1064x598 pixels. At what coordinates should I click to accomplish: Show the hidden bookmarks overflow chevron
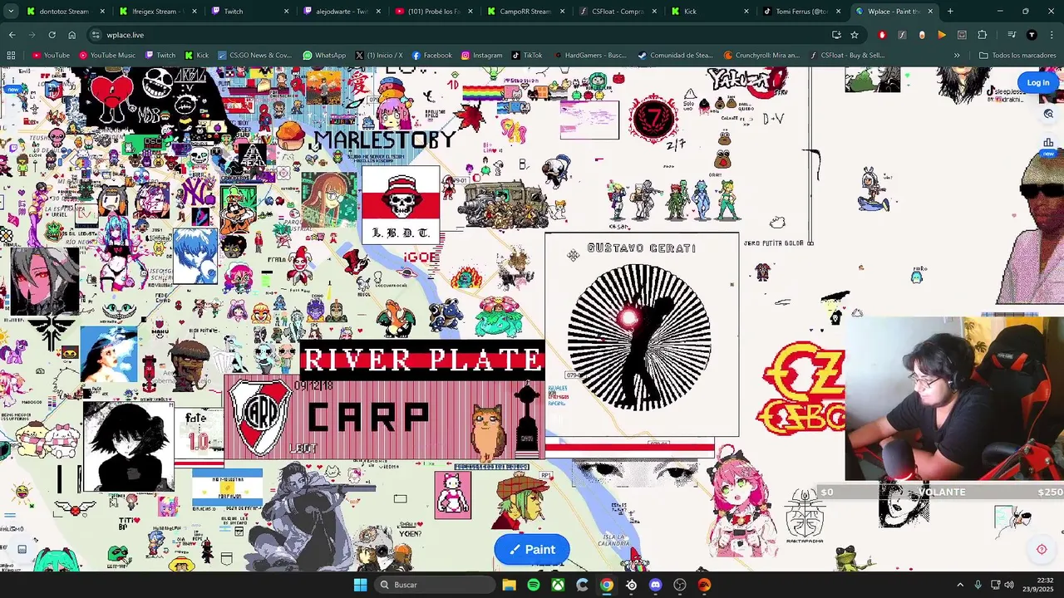click(957, 56)
